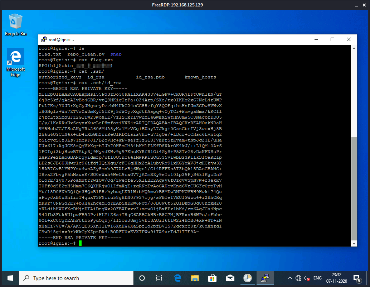Click the Cortana search circle
Screen dimensions: 370x287
coord(141,278)
